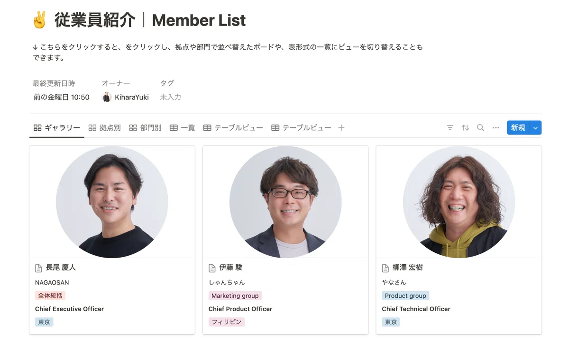Open the three-dot more options menu

point(496,128)
